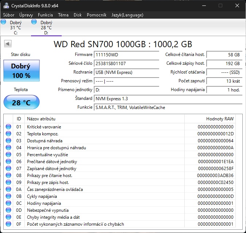
Task: Click status orb for Hranica pre dostupnú náhradu
Action: tap(8, 147)
